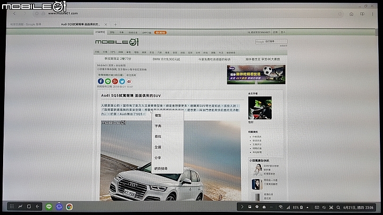The image size is (383, 215).
Task: Go back in browser history
Action: [x=14, y=14]
